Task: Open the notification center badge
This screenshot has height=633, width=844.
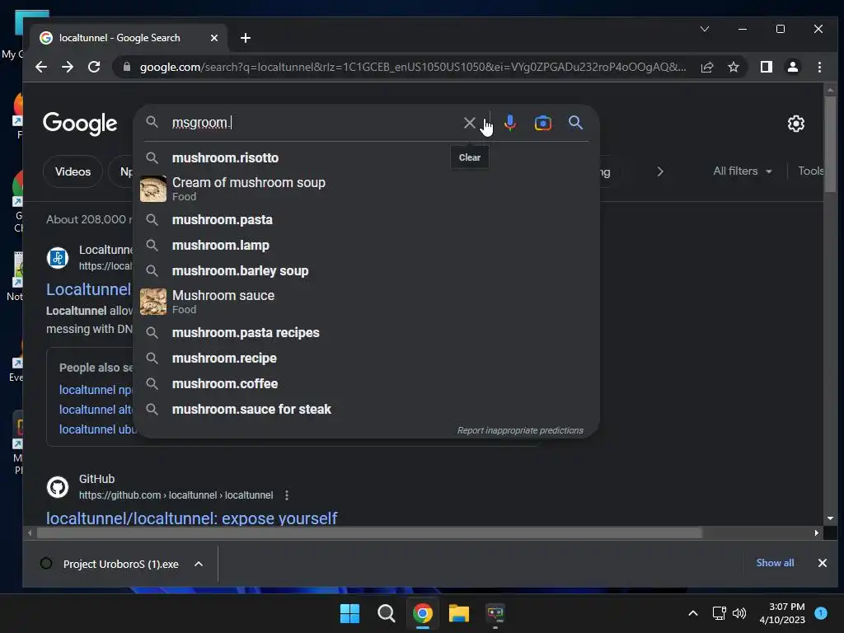Action: click(821, 613)
